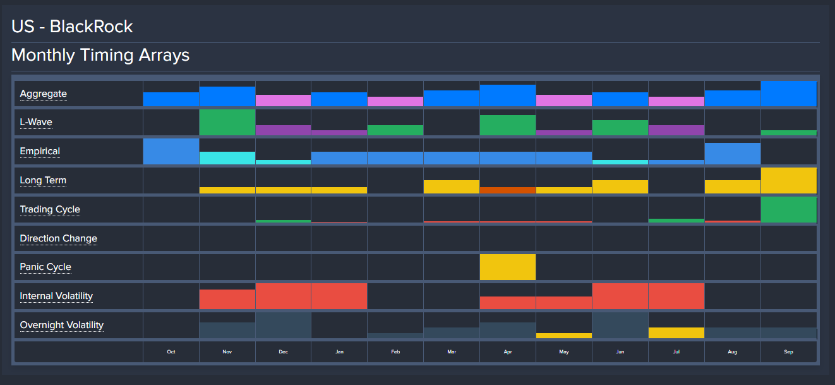Open the L-Wave row label link
835x385 pixels.
(x=36, y=123)
